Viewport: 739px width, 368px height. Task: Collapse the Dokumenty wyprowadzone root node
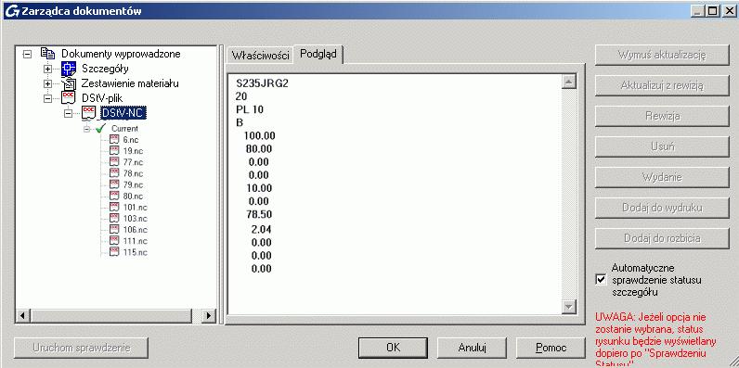27,54
